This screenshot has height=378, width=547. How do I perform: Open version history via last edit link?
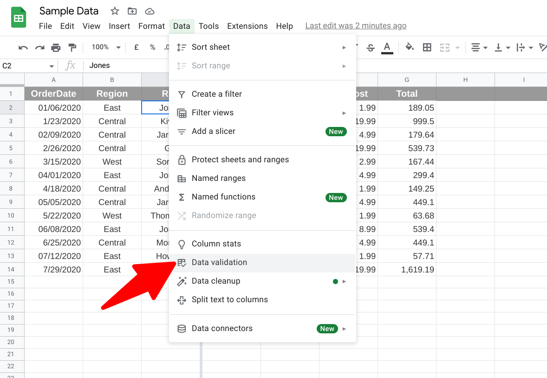click(x=356, y=26)
